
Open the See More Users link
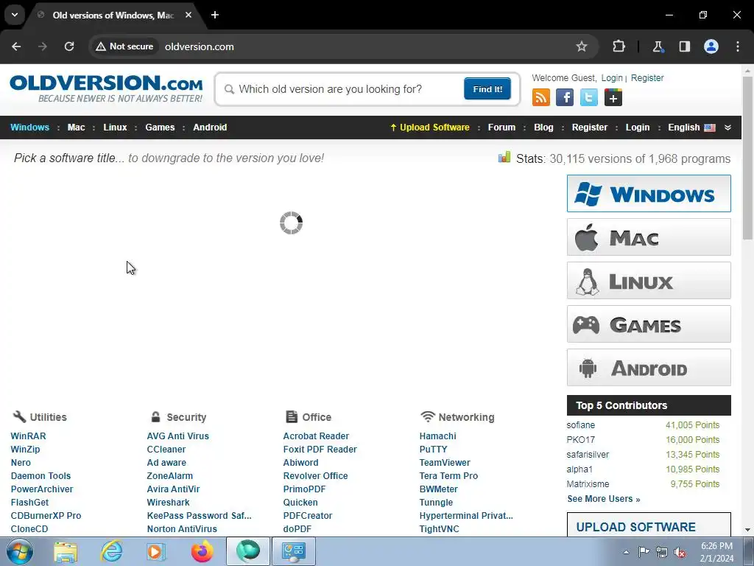[x=604, y=499]
